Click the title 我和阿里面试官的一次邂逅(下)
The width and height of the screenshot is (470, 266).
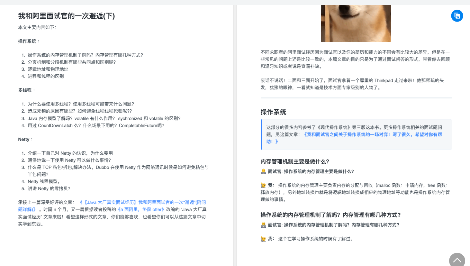[67, 16]
